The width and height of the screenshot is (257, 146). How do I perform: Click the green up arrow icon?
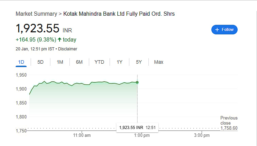tap(59, 40)
